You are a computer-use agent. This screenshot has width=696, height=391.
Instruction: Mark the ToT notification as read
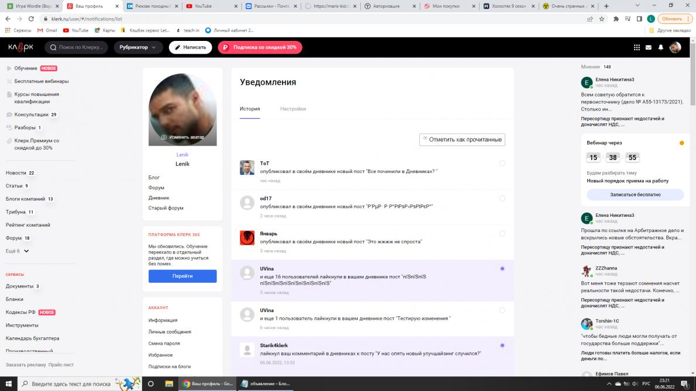[502, 163]
